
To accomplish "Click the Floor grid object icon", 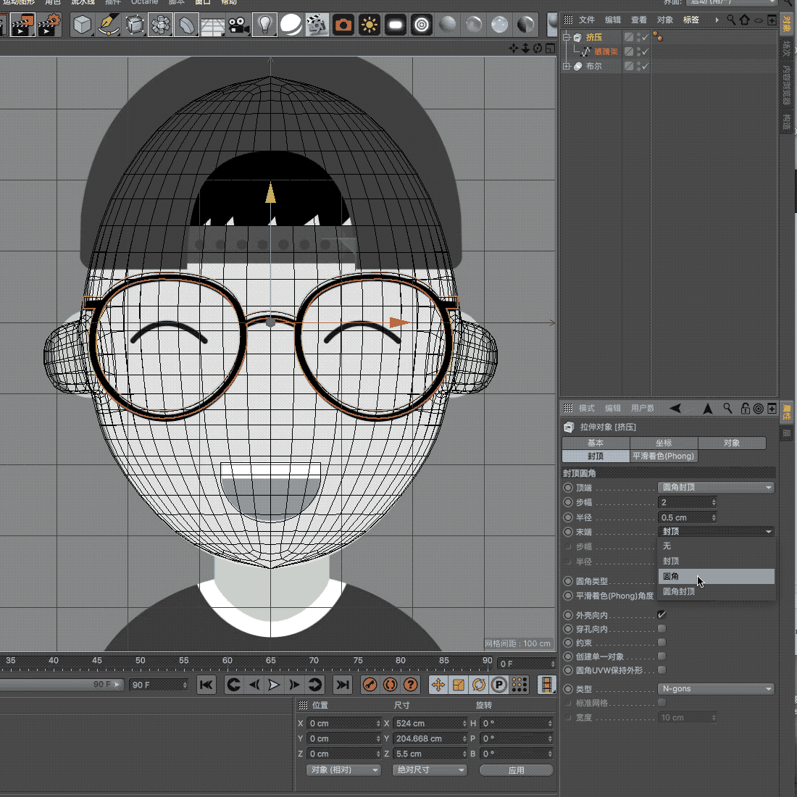I will pyautogui.click(x=212, y=25).
